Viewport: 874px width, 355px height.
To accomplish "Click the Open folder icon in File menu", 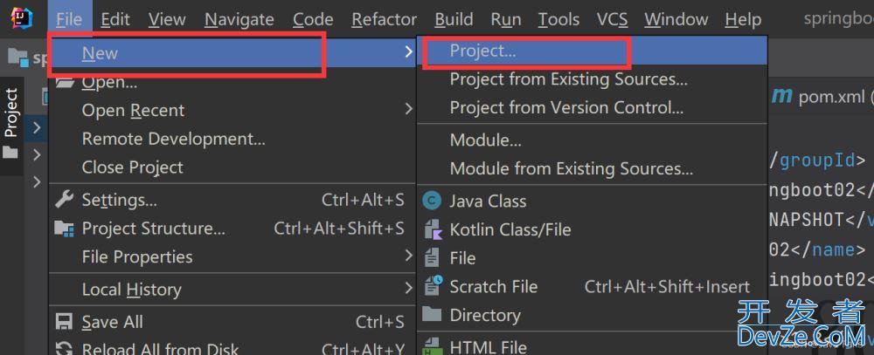I will pos(65,82).
